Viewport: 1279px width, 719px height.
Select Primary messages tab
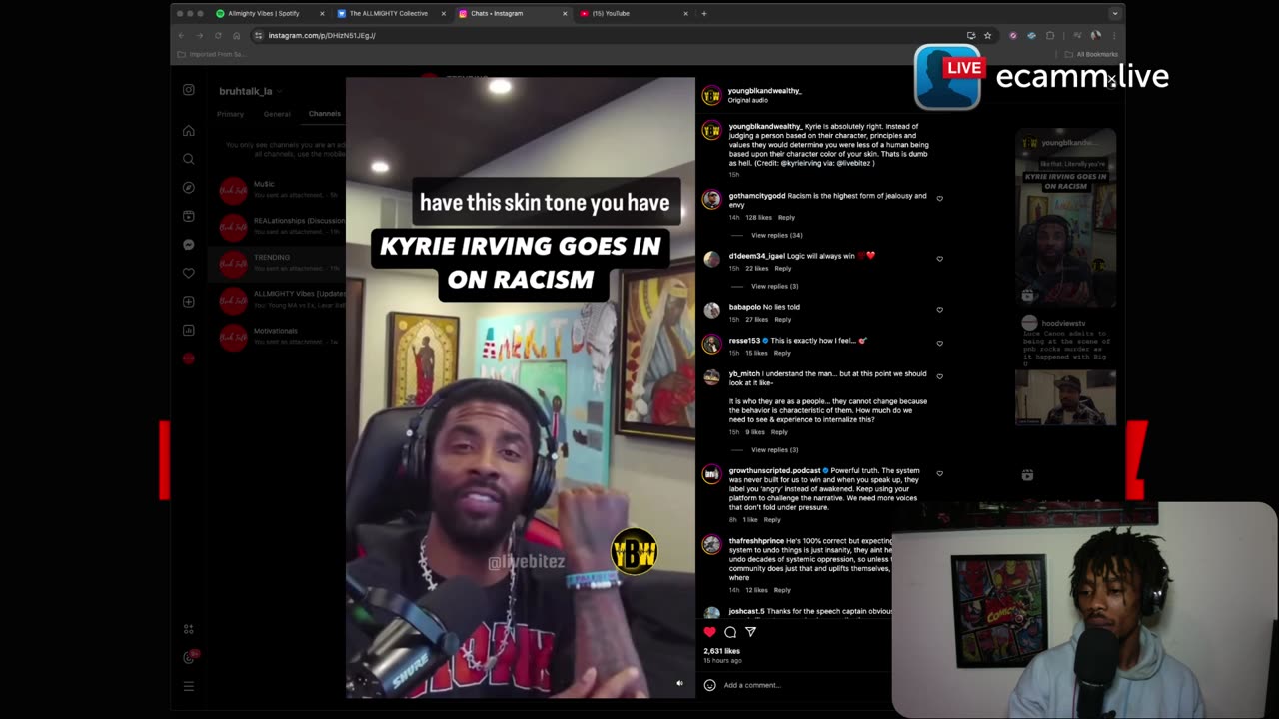(230, 114)
